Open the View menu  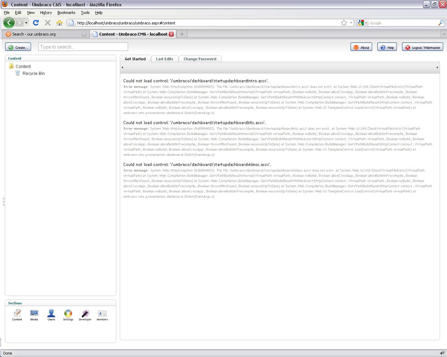coord(31,13)
